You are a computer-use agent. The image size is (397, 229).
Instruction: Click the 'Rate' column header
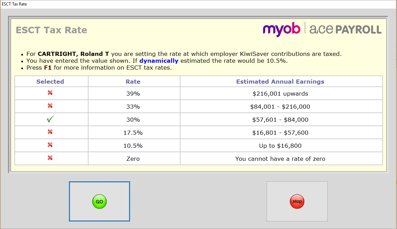pyautogui.click(x=133, y=82)
